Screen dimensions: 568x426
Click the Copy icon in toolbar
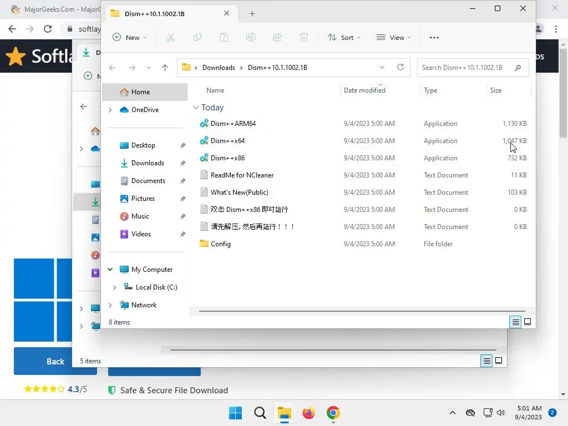tap(197, 37)
